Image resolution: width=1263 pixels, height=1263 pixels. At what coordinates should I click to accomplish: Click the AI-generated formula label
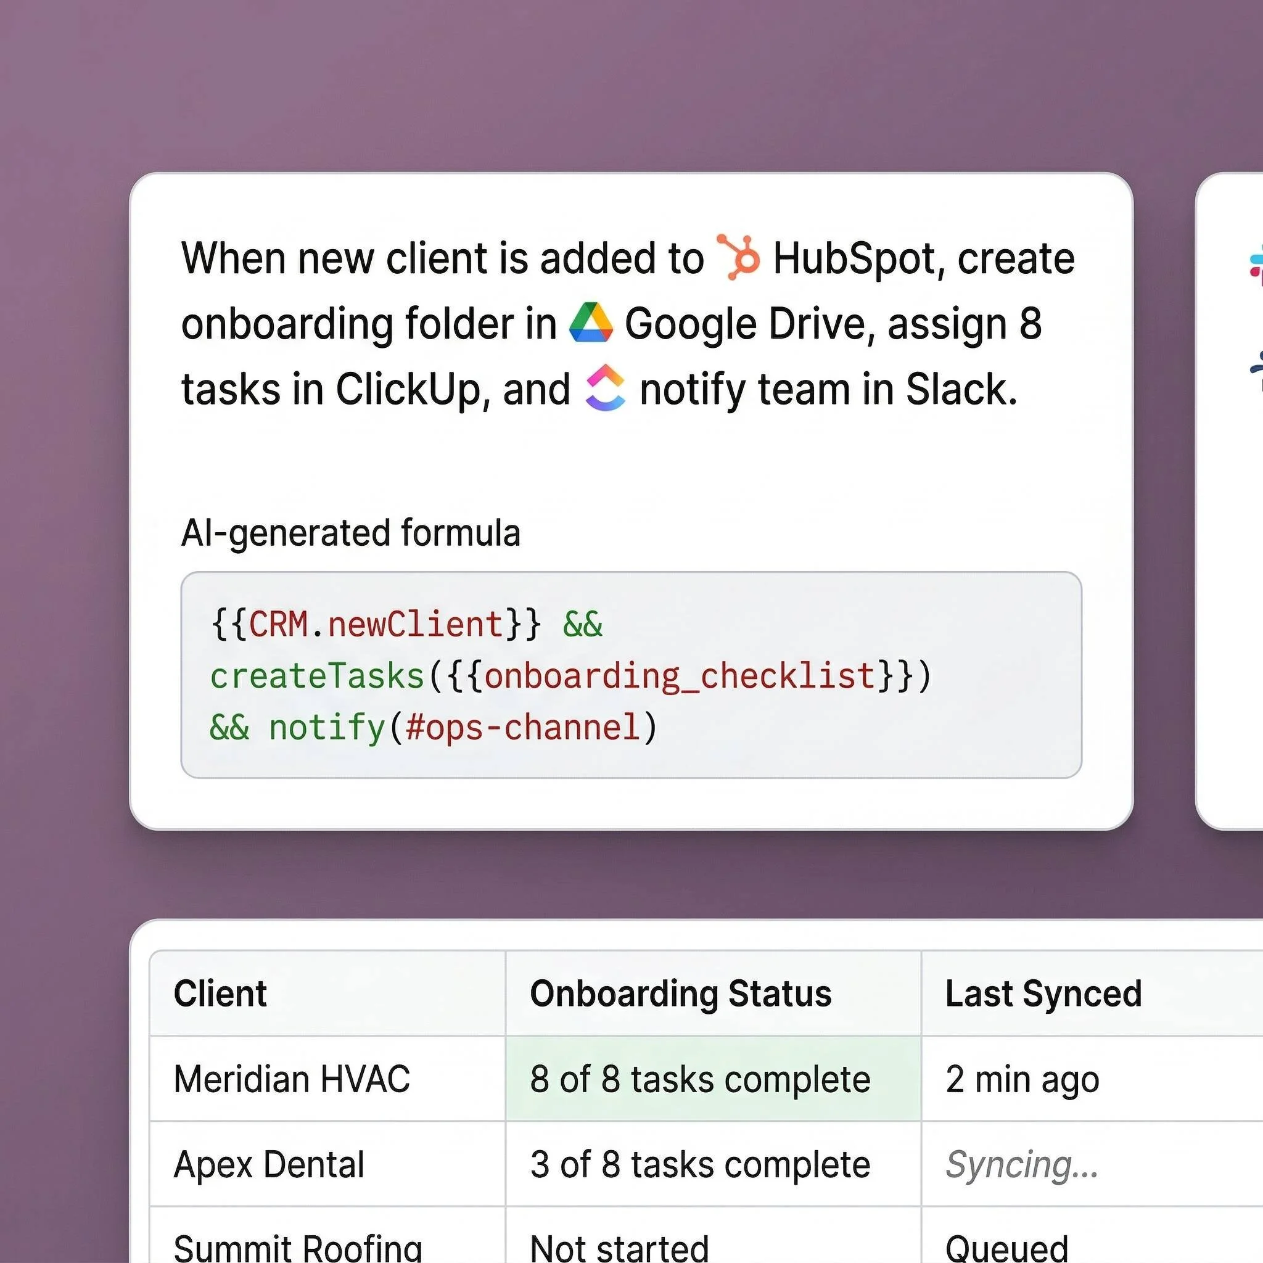pyautogui.click(x=350, y=533)
